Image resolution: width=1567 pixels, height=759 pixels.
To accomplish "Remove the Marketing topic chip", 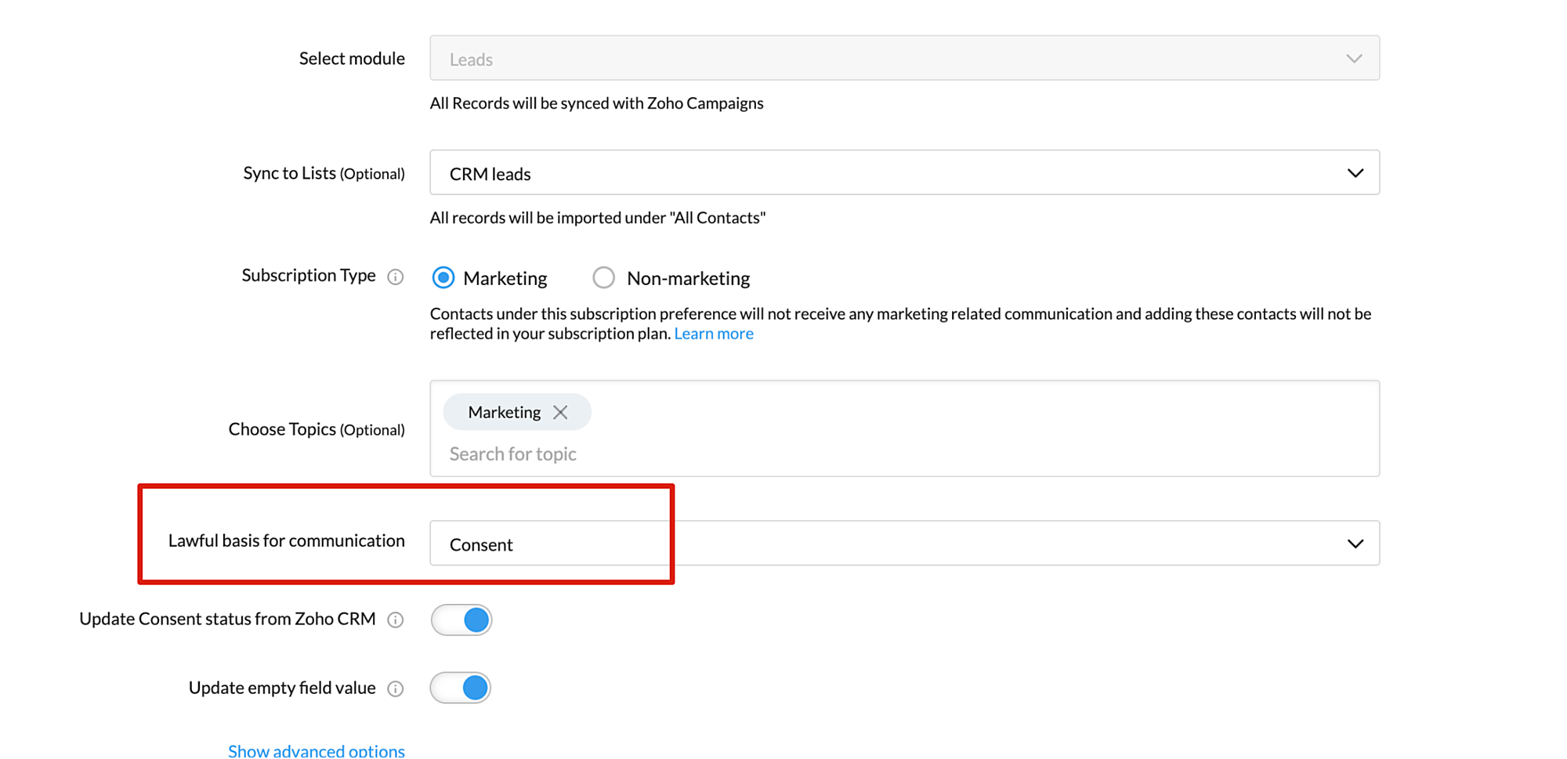I will coord(560,412).
